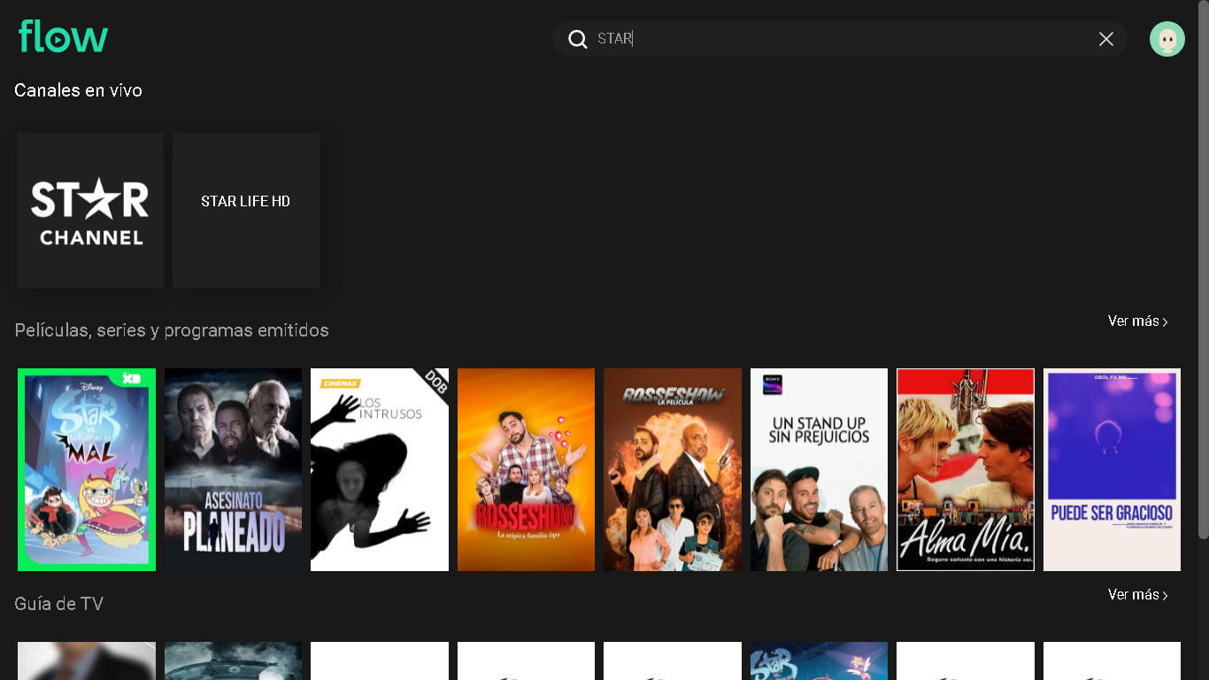The image size is (1209, 680).
Task: Click the search magnifier icon
Action: tap(578, 39)
